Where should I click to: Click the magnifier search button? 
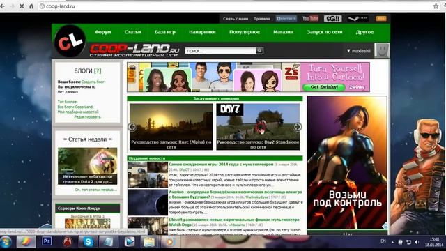pos(259,50)
